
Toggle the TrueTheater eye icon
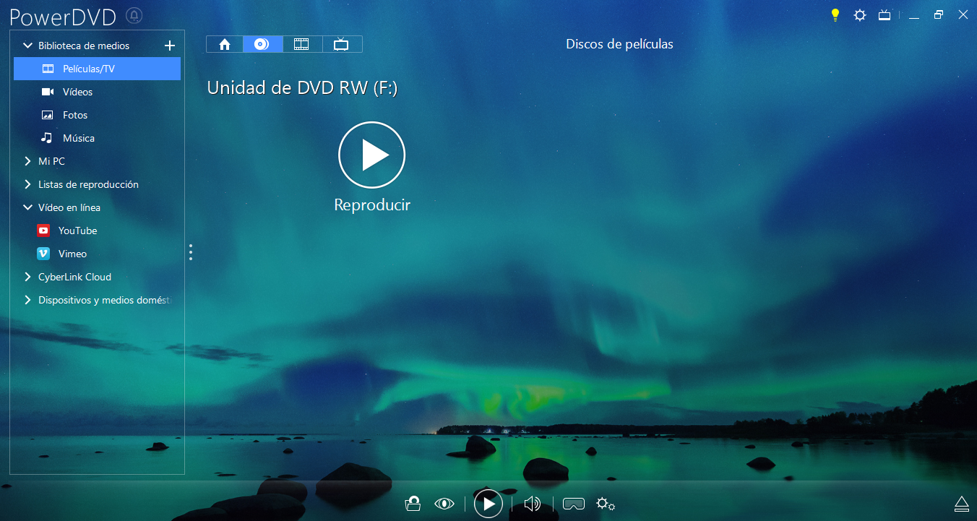point(444,504)
